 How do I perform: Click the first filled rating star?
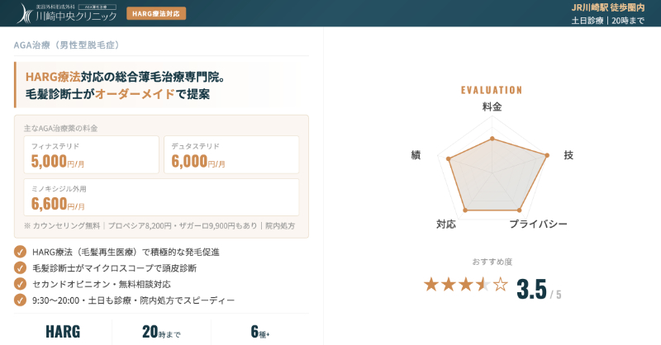[430, 285]
